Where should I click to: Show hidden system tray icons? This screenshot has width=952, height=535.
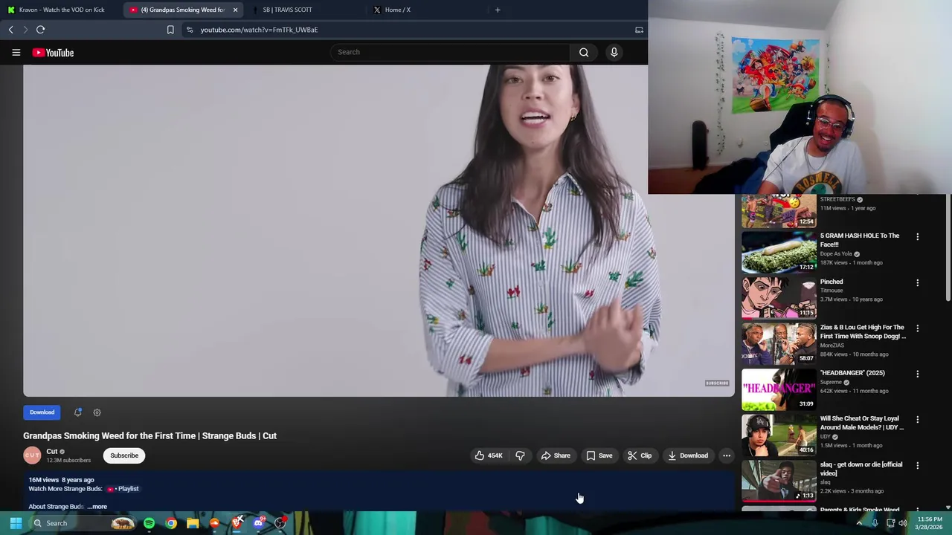point(859,523)
